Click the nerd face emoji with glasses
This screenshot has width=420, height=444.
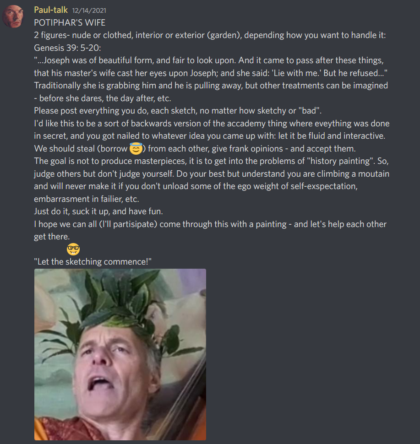point(73,249)
